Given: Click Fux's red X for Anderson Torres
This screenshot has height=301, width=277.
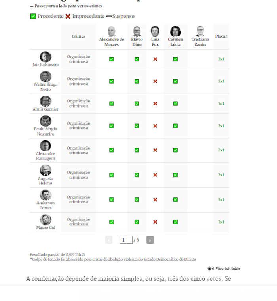Looking at the screenshot, I should (155, 200).
